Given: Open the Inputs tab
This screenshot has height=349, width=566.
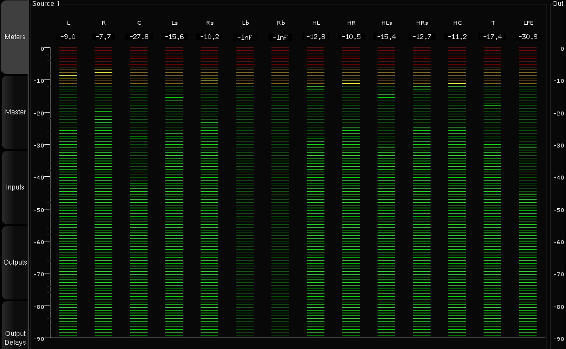Looking at the screenshot, I should click(15, 187).
